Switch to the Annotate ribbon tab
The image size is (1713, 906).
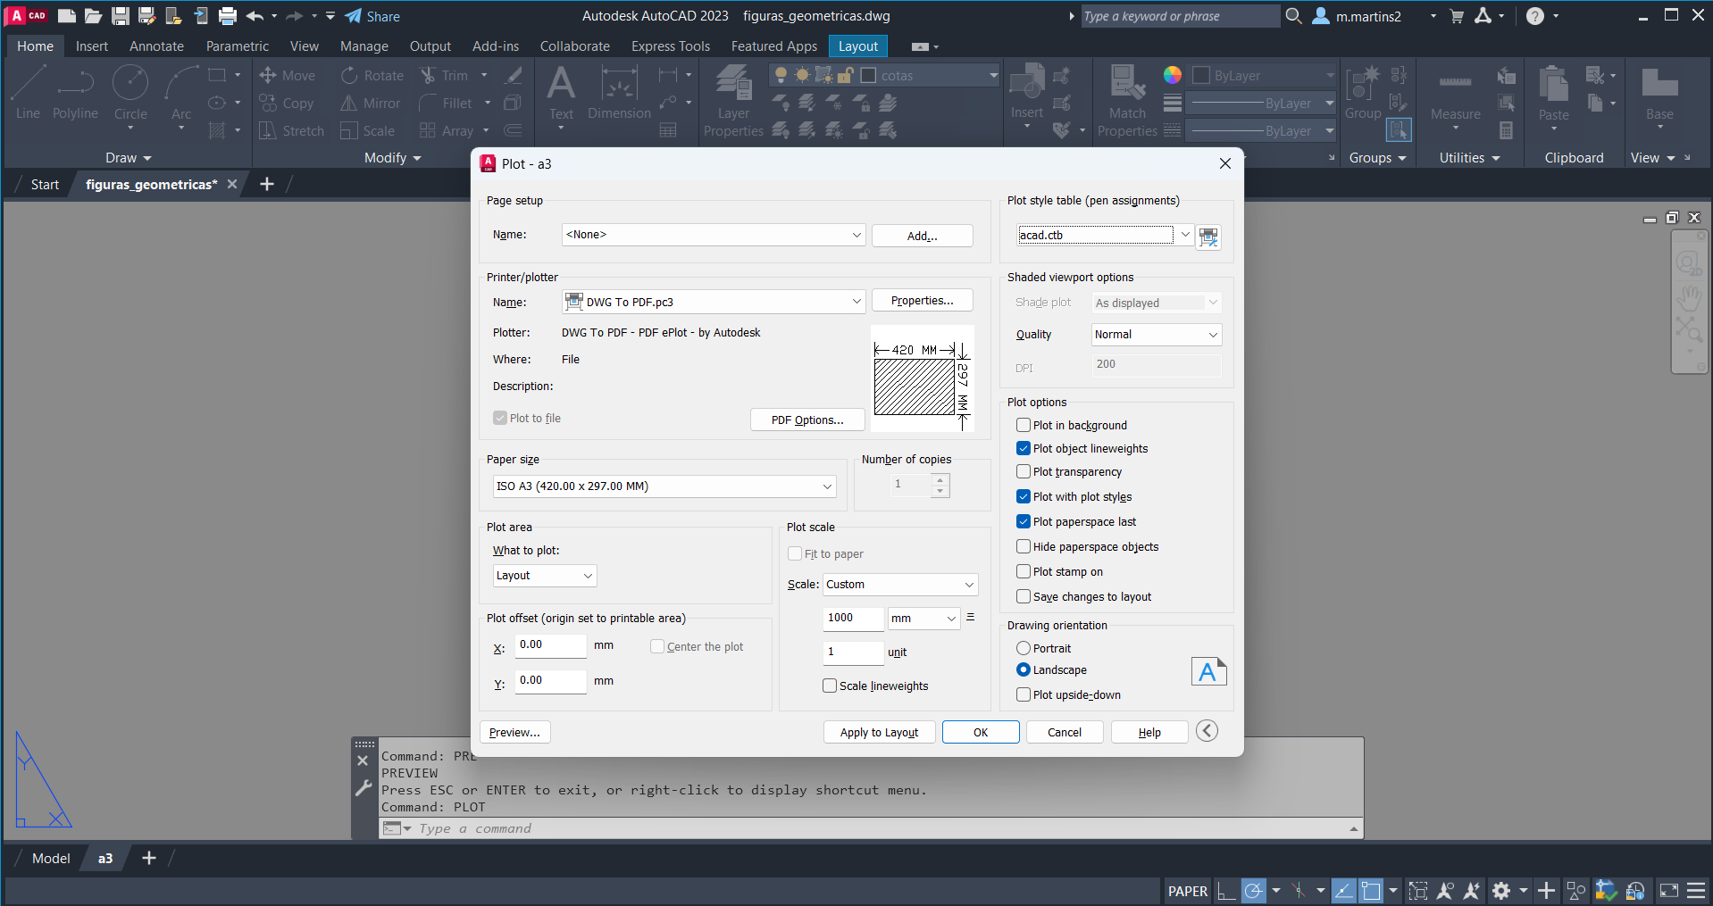(156, 46)
